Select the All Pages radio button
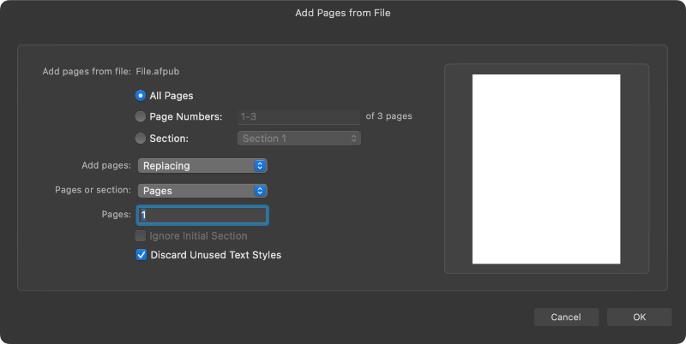Image resolution: width=686 pixels, height=344 pixels. [x=140, y=96]
